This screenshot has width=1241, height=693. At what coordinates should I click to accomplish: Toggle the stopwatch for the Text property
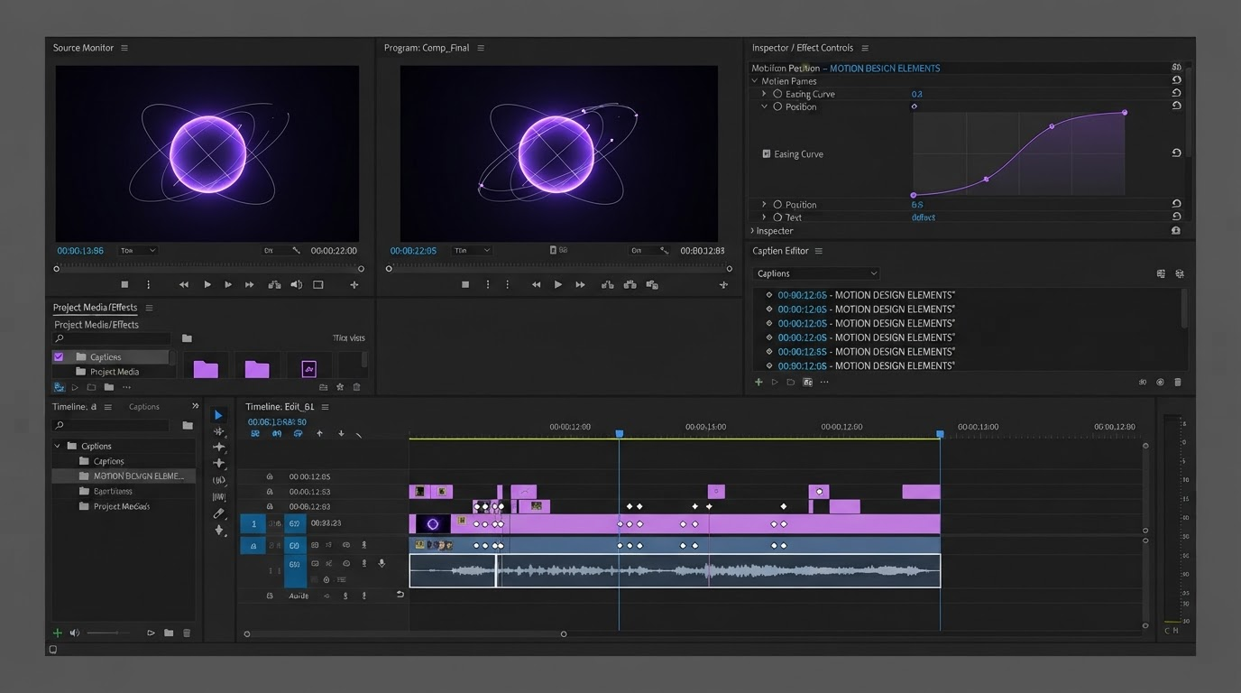[x=777, y=217]
